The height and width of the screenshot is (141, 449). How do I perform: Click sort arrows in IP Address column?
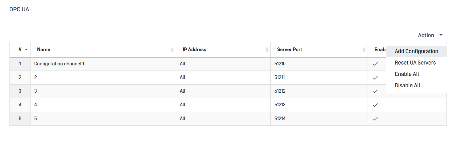(267, 50)
